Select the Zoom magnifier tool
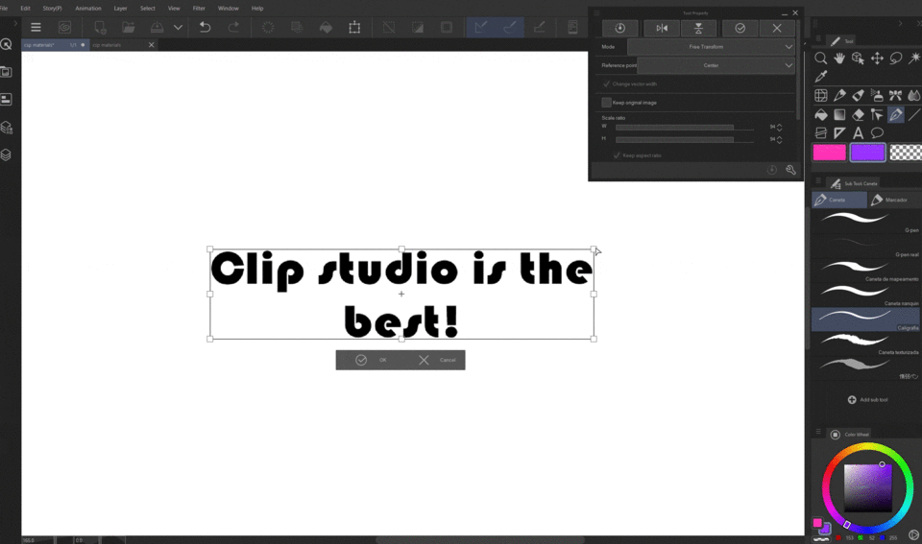The height and width of the screenshot is (544, 922). [x=821, y=59]
